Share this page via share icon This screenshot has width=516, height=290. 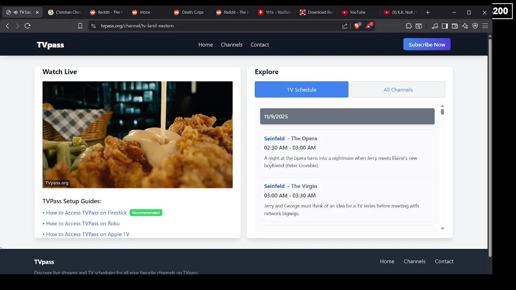click(345, 26)
